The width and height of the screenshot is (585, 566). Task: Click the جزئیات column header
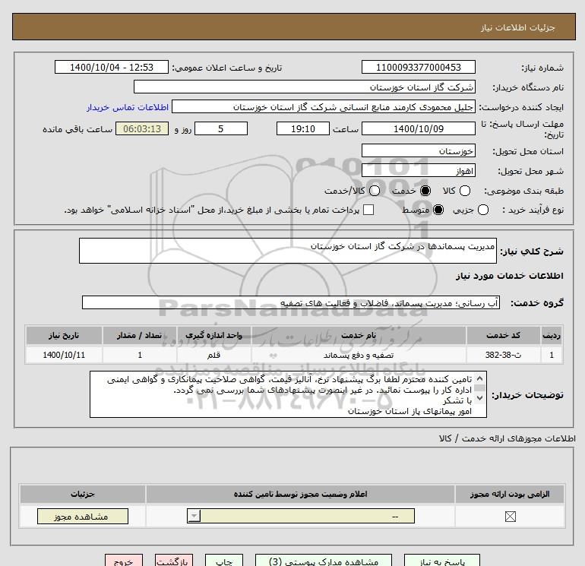tap(83, 494)
